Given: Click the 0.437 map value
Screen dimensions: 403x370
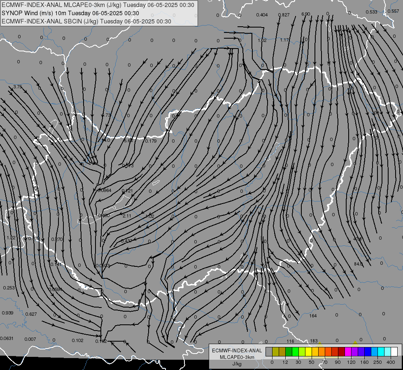Looking at the screenshot, I should [x=126, y=241].
